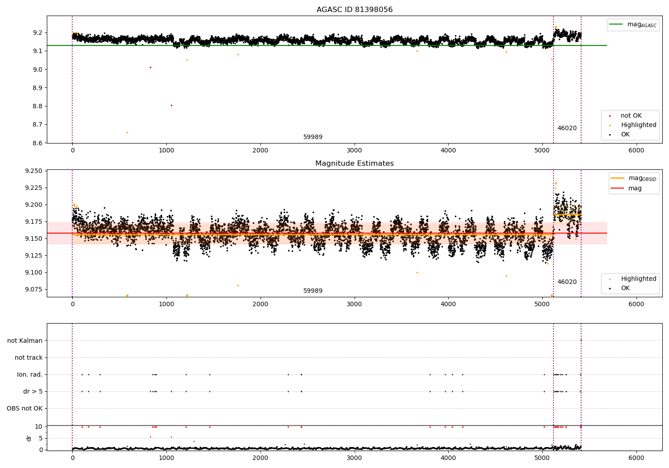Click the 'OBS not OK' row label
The width and height of the screenshot is (669, 468).
[x=25, y=409]
